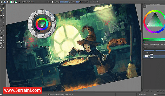Screen dimensions: 165x96
Task: Select the Dynamic Brush tool
Action: [x=1, y=23]
